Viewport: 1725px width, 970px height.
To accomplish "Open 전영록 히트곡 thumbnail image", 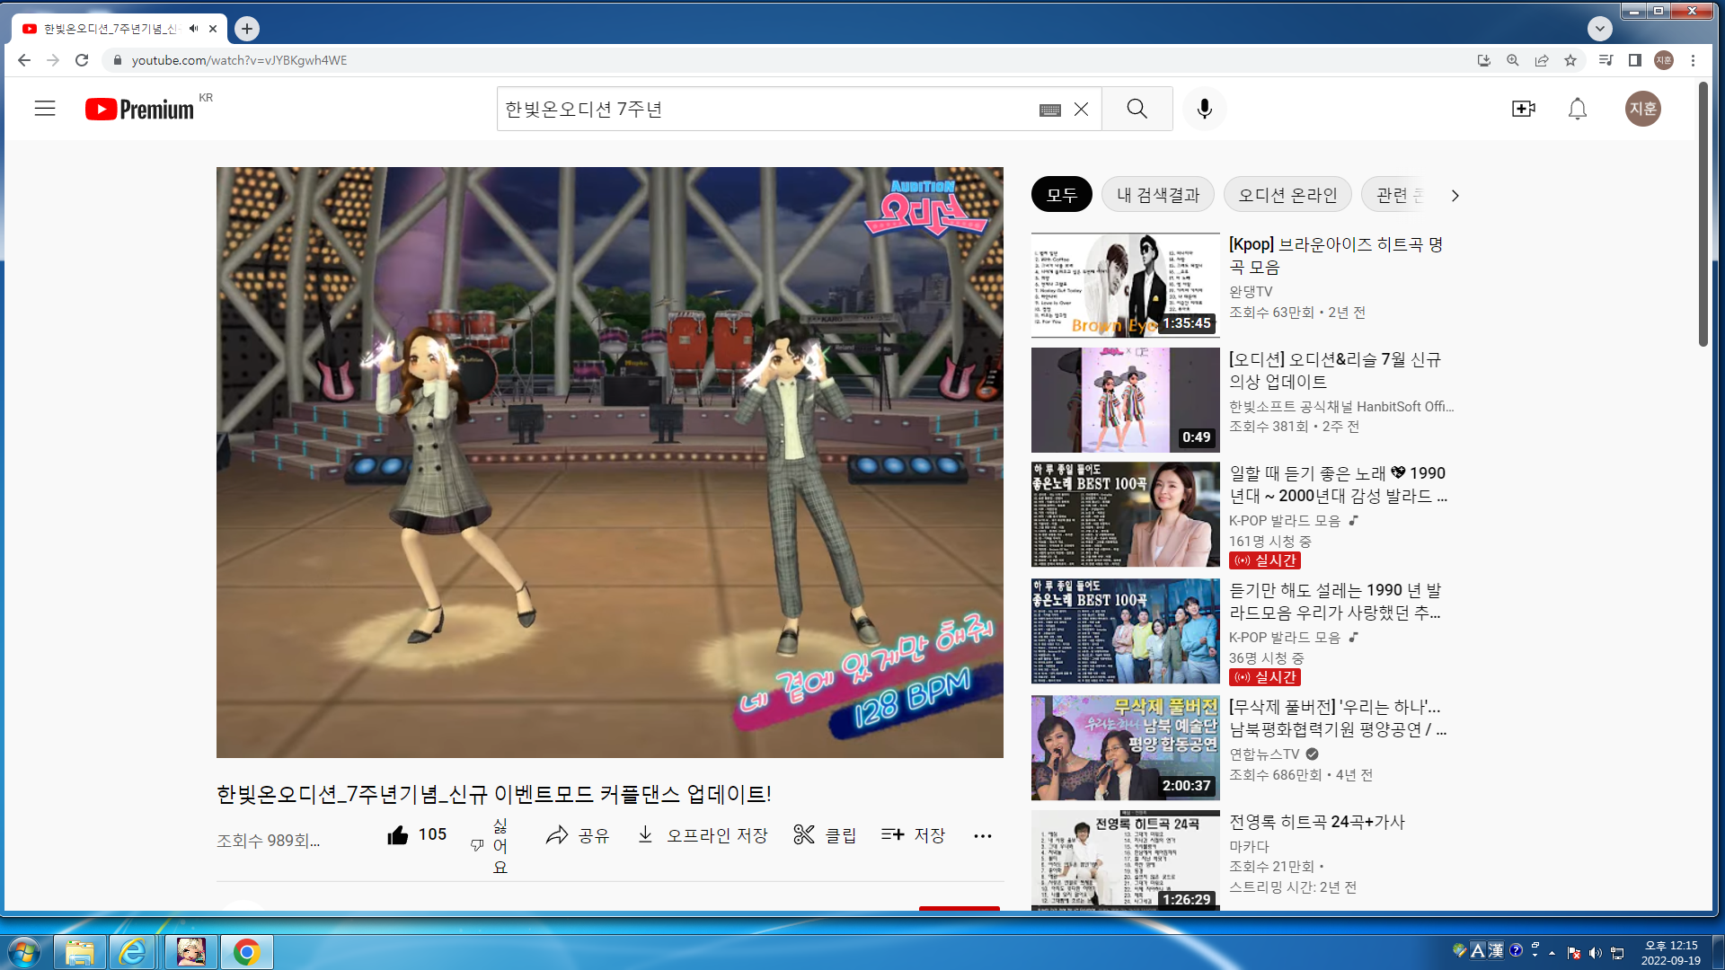I will (x=1125, y=860).
